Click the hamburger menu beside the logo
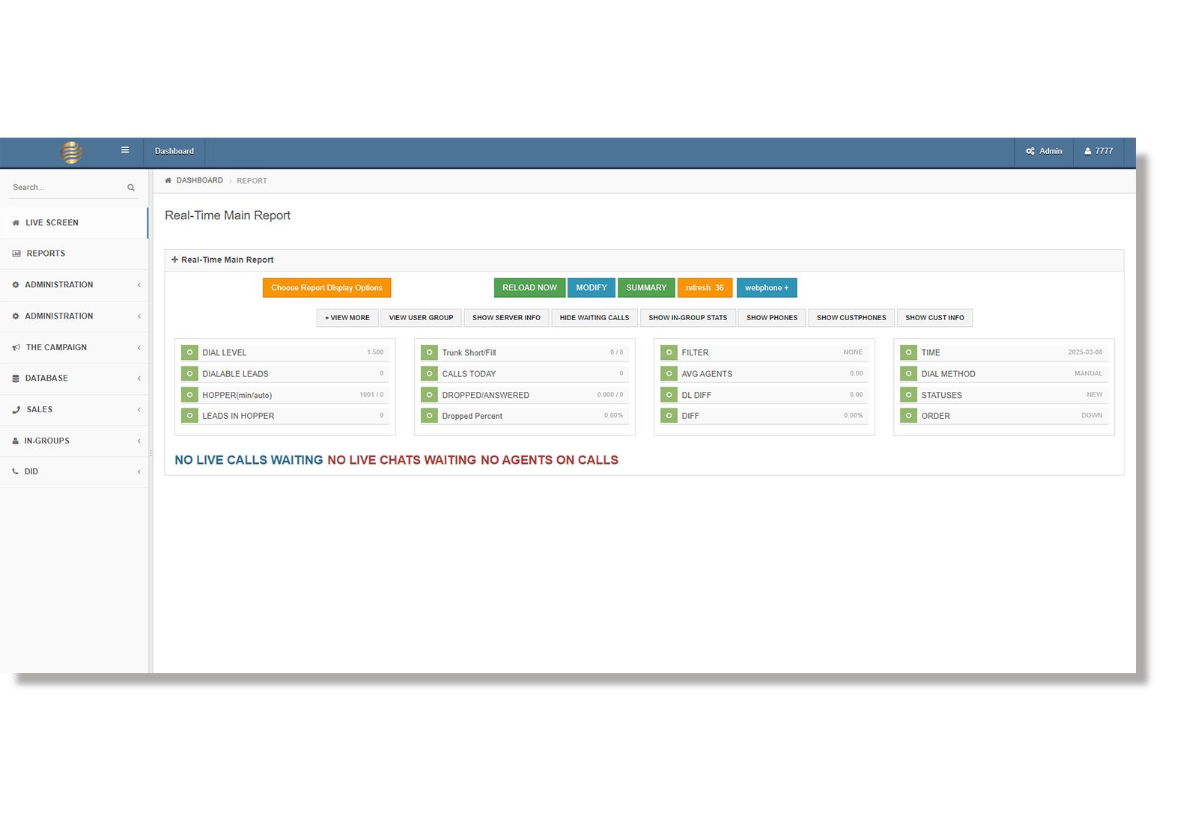This screenshot has height=840, width=1198. point(124,150)
